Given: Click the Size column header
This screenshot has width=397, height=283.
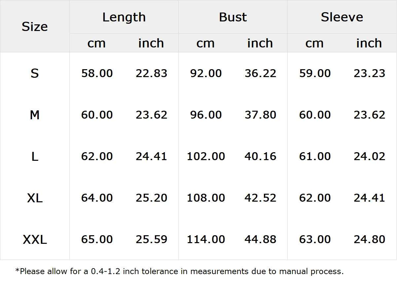Looking at the screenshot, I should pyautogui.click(x=35, y=26).
